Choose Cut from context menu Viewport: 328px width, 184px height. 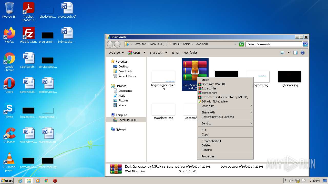click(x=225, y=130)
